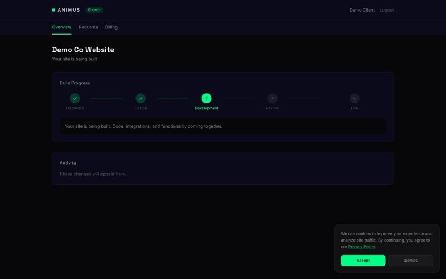Click the Discovery step label
Screen dimensions: 446x279
[x=75, y=108]
